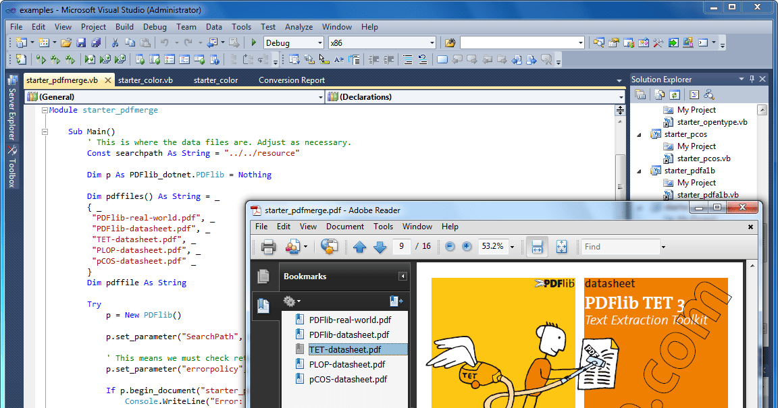Decrease line indent icon in the editor toolbar

(x=373, y=60)
